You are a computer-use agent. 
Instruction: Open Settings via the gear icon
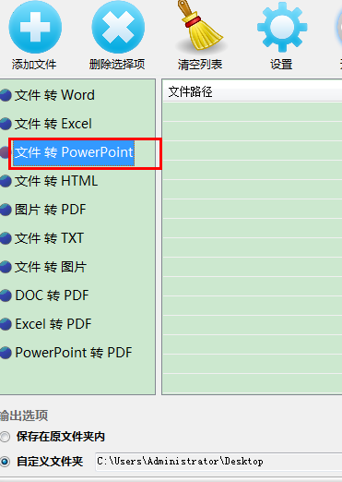click(x=282, y=27)
